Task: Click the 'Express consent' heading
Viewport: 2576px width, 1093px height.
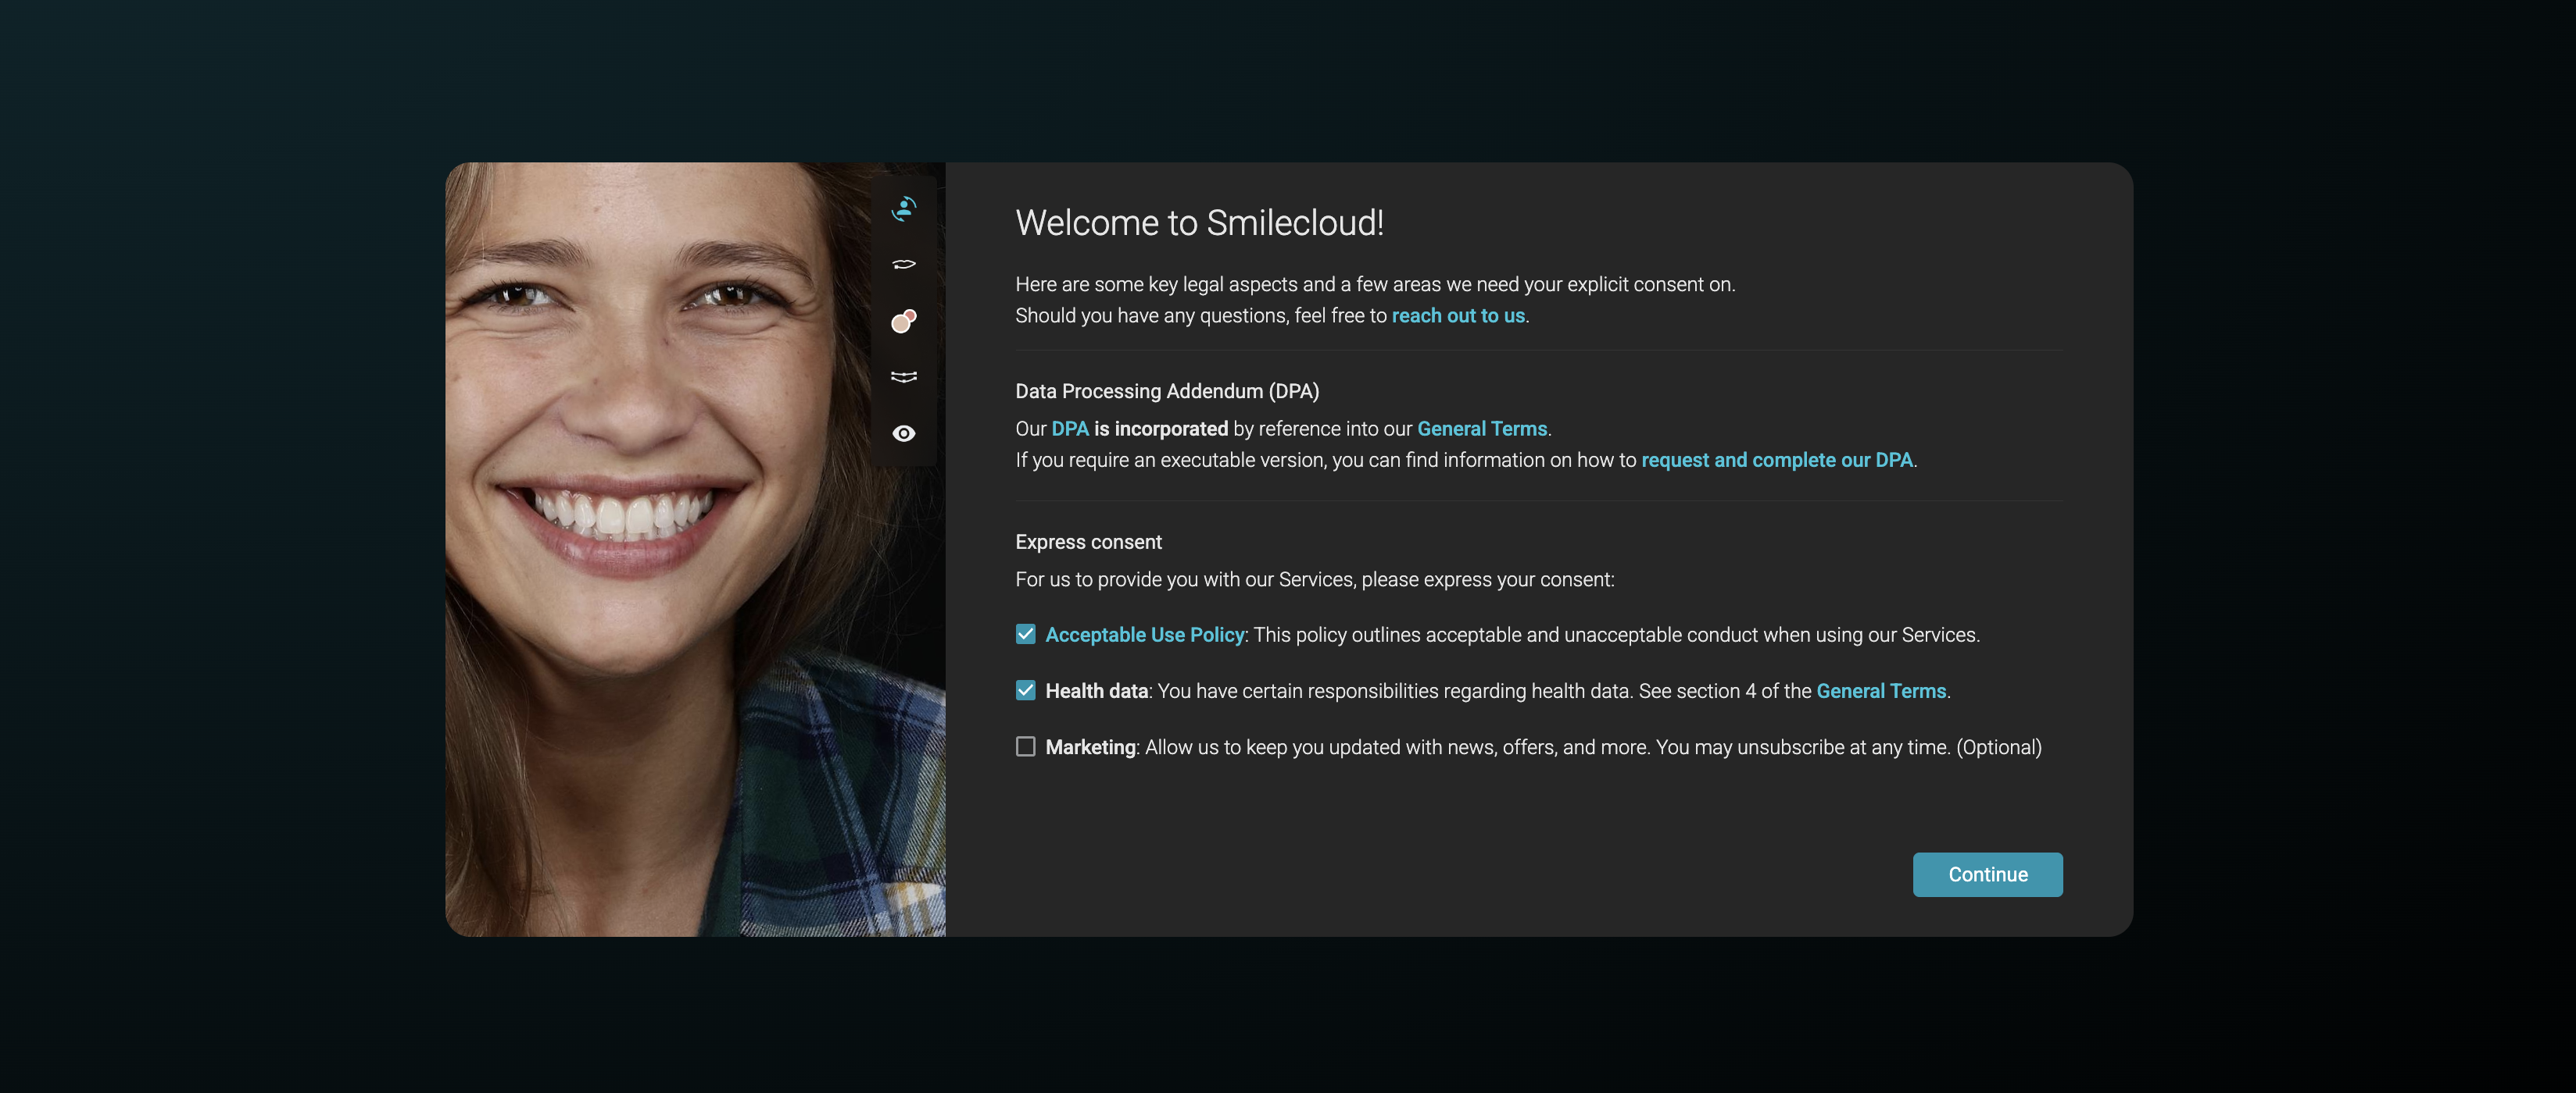Action: pos(1088,542)
